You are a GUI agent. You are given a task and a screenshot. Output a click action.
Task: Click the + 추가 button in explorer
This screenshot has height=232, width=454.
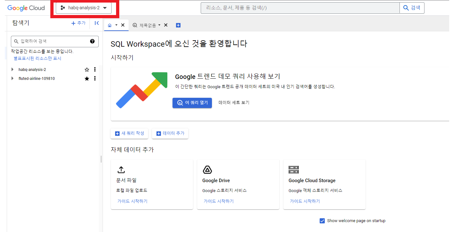tap(79, 23)
